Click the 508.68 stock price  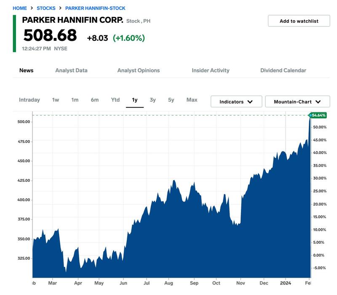[50, 35]
